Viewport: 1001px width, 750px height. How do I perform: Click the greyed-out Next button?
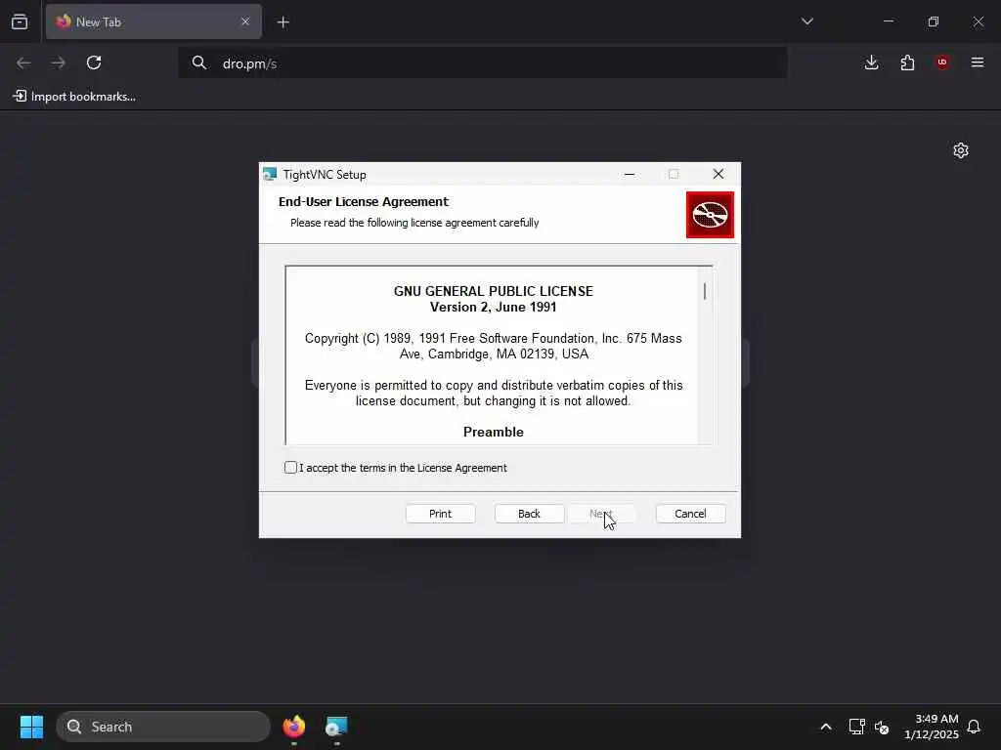pyautogui.click(x=601, y=514)
